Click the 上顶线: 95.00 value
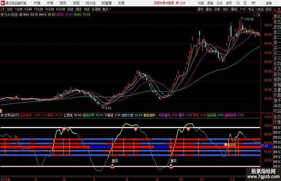Viewport: 281px width, 181px height. click(x=72, y=115)
